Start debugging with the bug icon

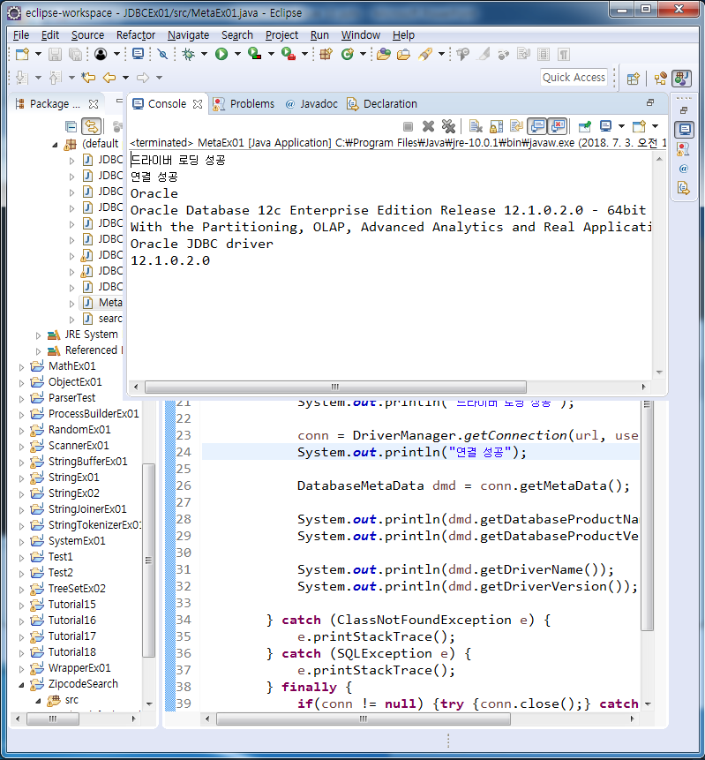pos(189,55)
